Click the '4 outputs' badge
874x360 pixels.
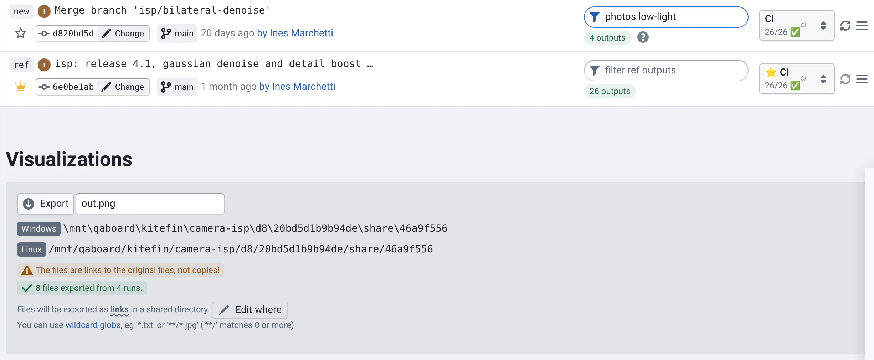pyautogui.click(x=607, y=38)
